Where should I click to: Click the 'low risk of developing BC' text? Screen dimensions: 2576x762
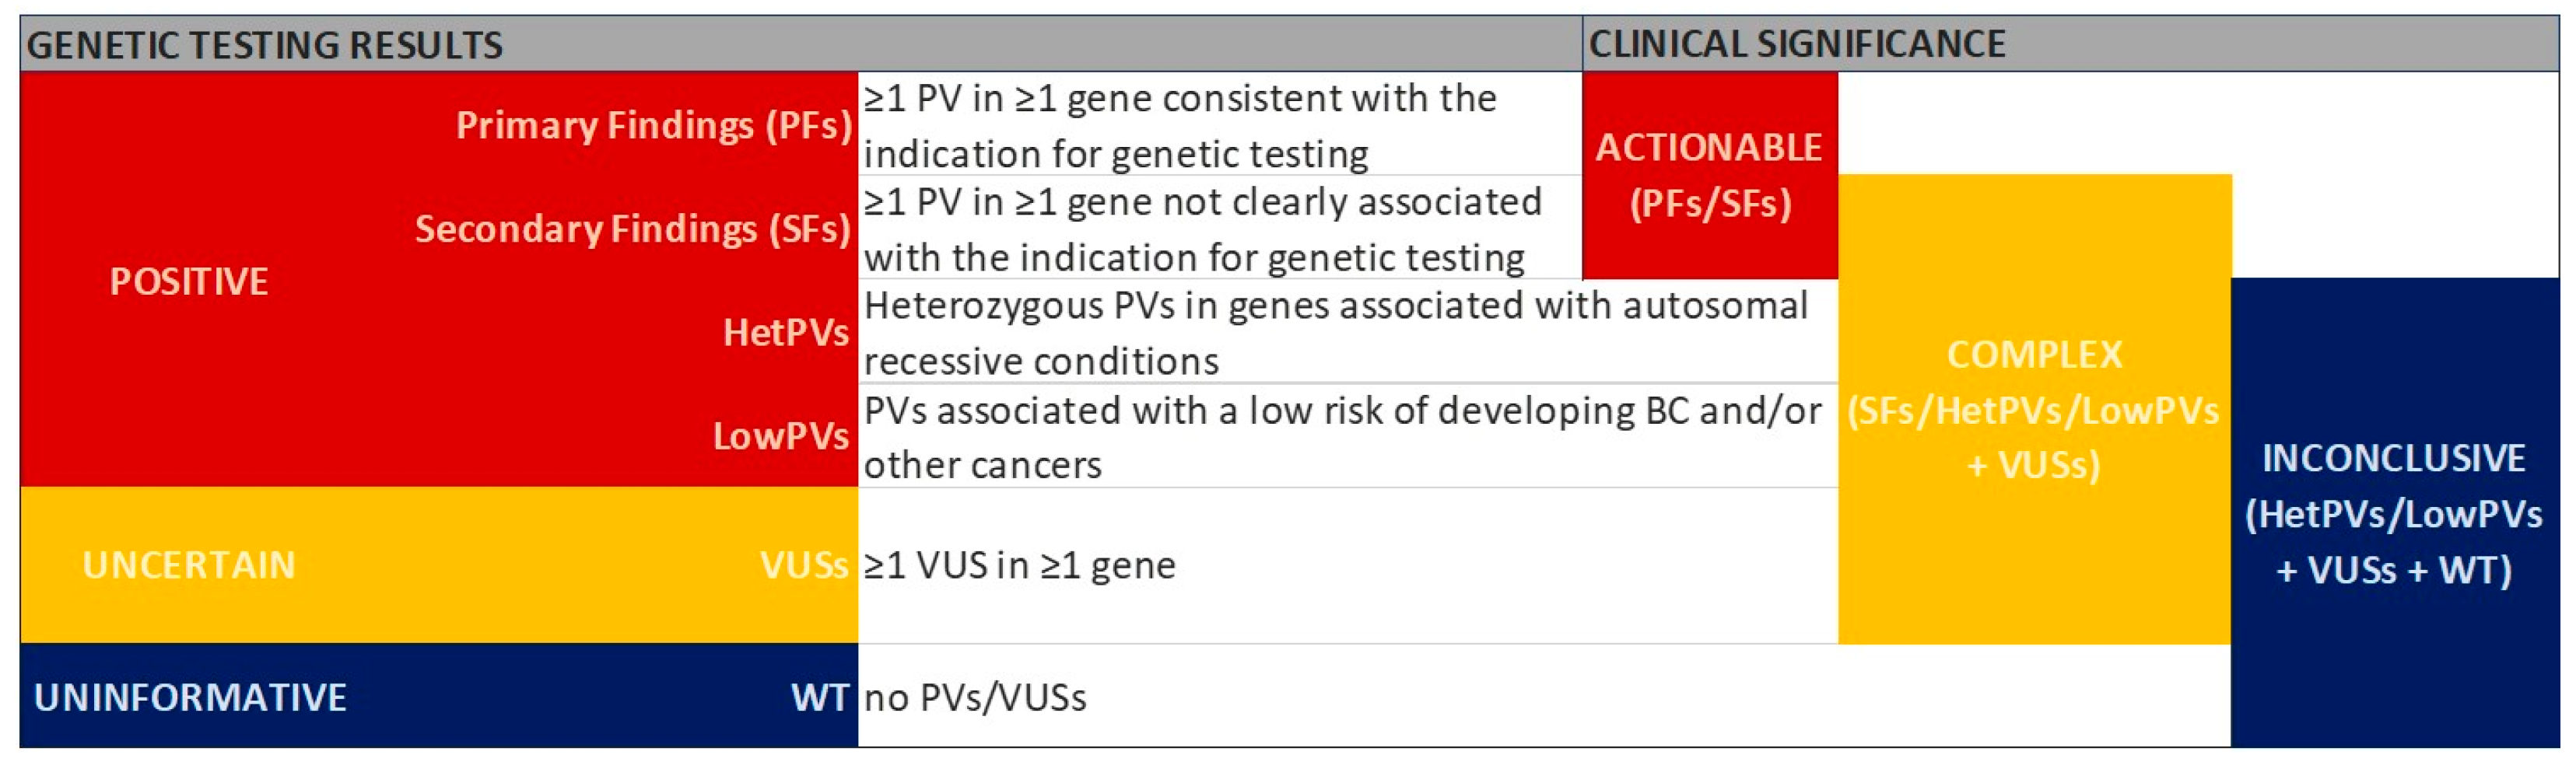1341,437
